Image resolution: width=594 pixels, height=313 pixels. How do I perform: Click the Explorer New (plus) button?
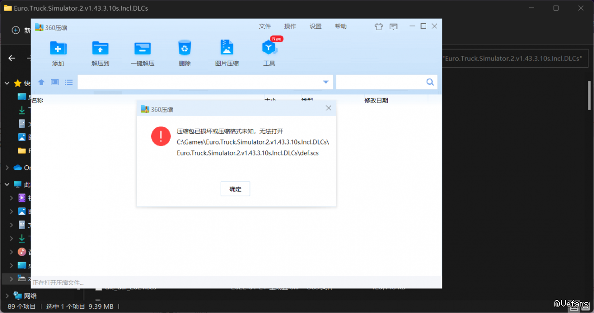(16, 30)
